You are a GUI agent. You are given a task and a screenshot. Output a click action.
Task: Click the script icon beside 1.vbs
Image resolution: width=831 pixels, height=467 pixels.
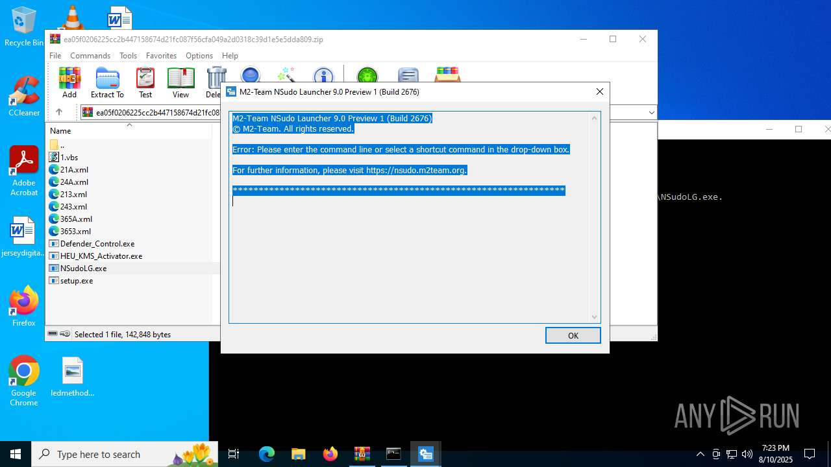click(x=54, y=158)
